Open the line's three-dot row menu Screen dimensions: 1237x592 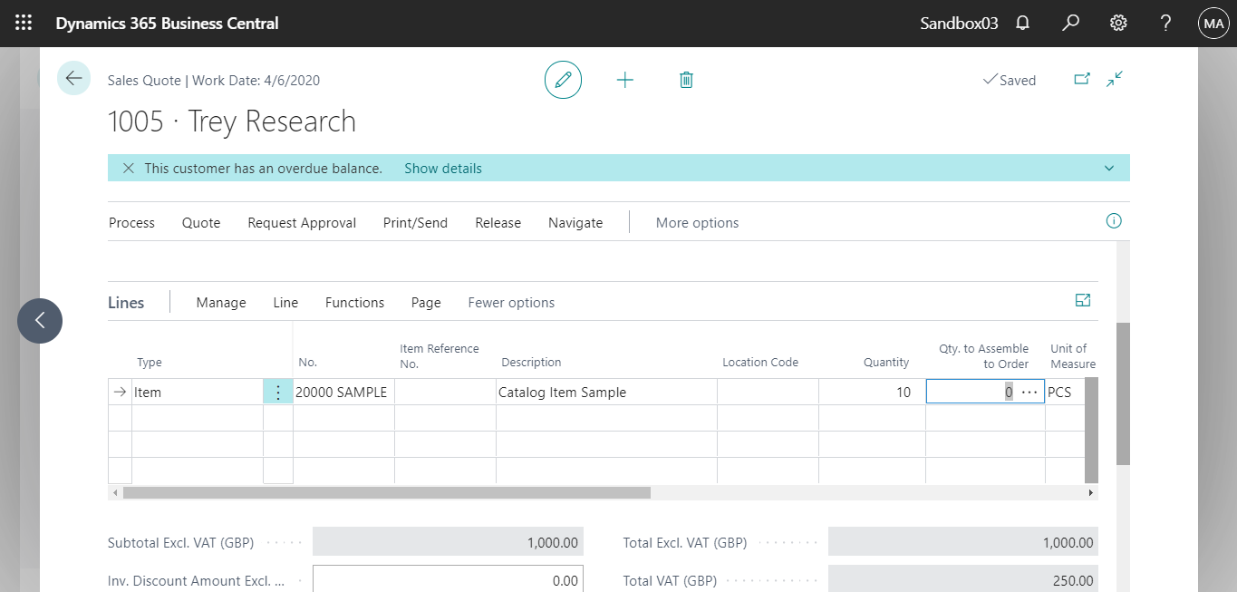[x=278, y=393]
